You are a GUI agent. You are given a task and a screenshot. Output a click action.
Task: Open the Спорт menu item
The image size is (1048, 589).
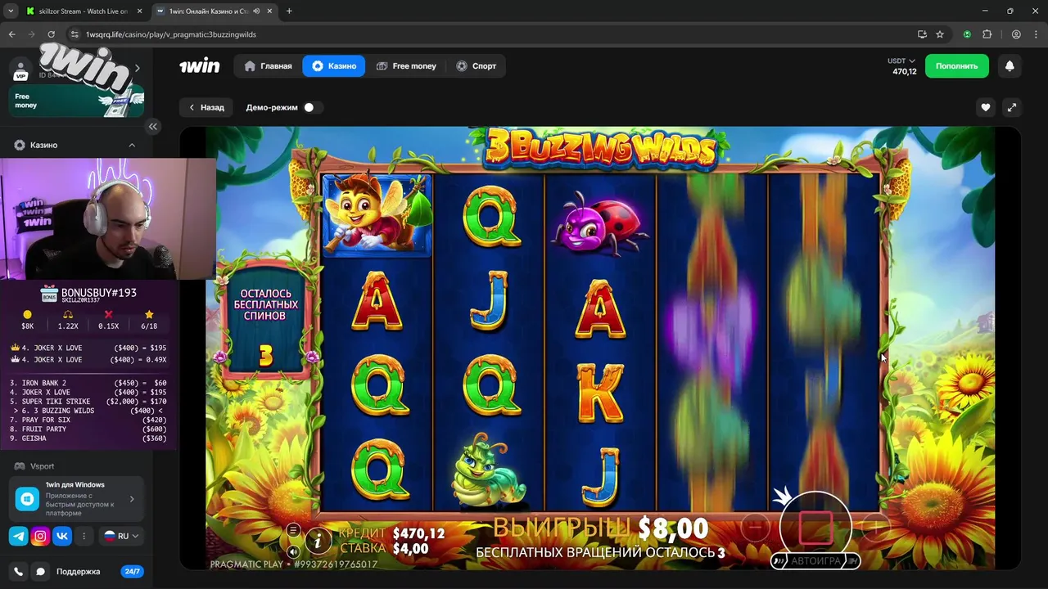[476, 66]
